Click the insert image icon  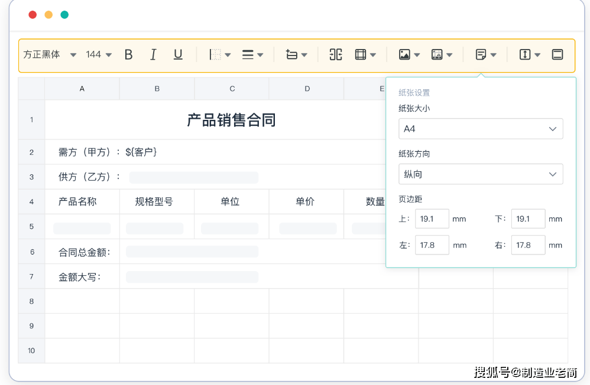(404, 54)
